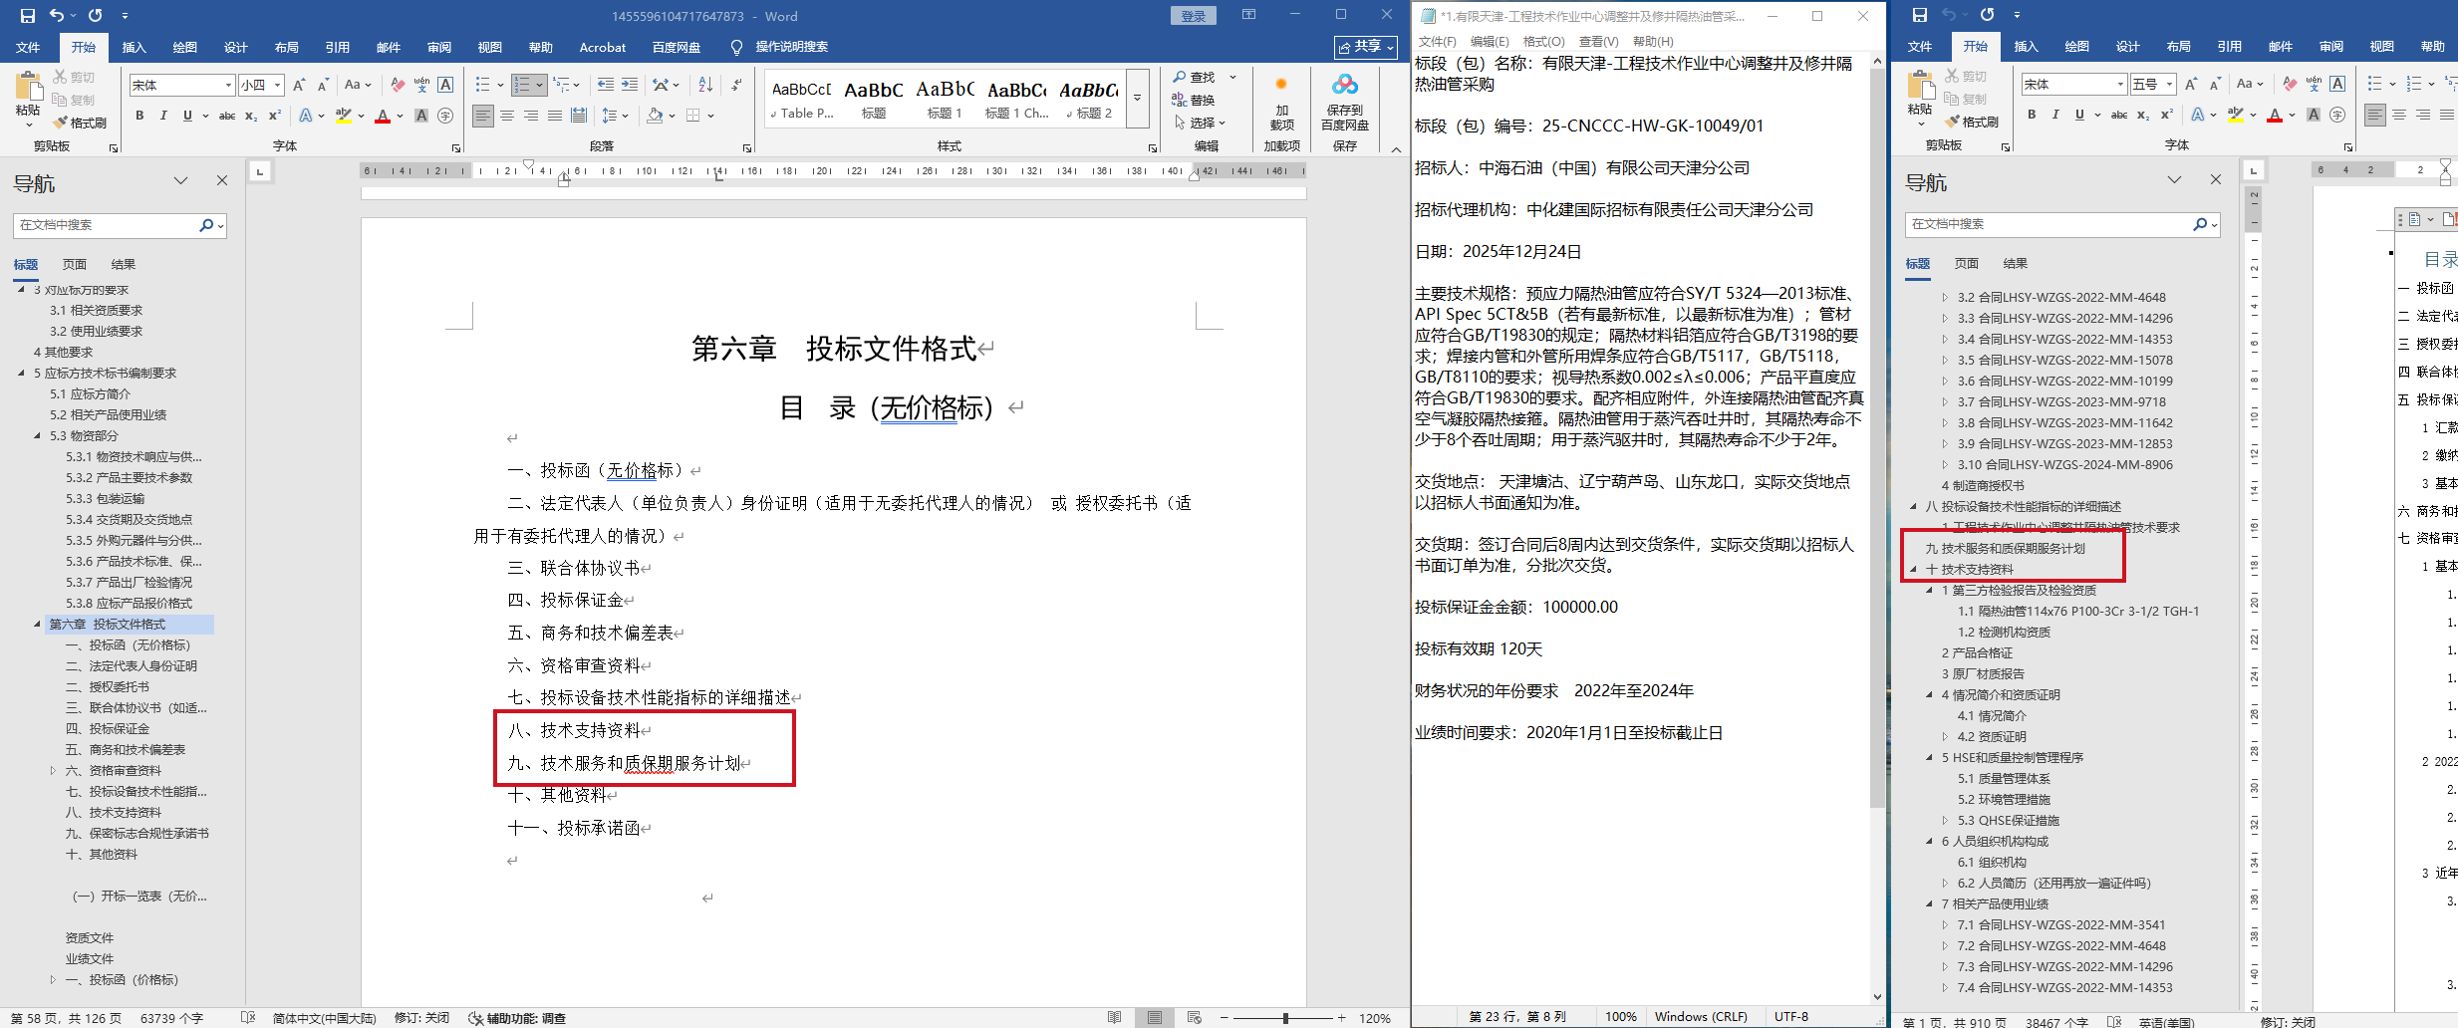Open font size dropdown in right Word
The width and height of the screenshot is (2458, 1028).
click(2170, 85)
